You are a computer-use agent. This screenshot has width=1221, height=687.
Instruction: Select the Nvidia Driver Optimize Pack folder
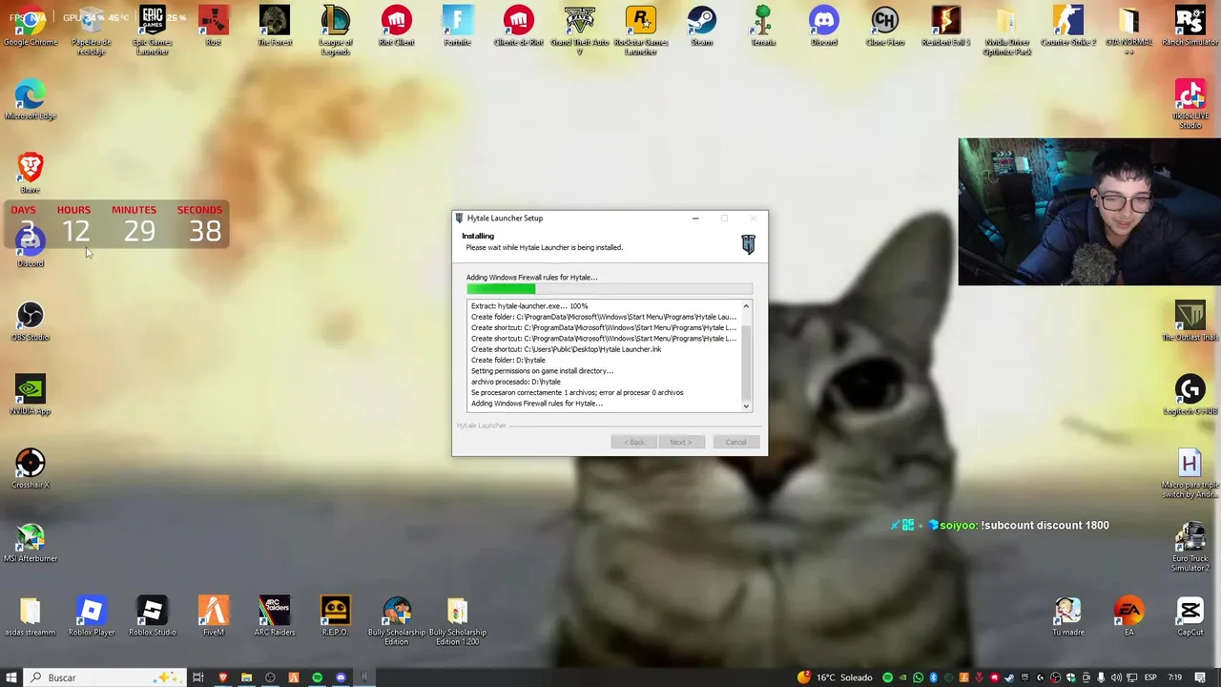pyautogui.click(x=1007, y=31)
